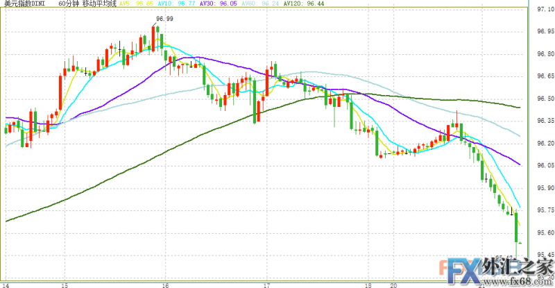Click the 95.75 price axis label

tap(544, 210)
